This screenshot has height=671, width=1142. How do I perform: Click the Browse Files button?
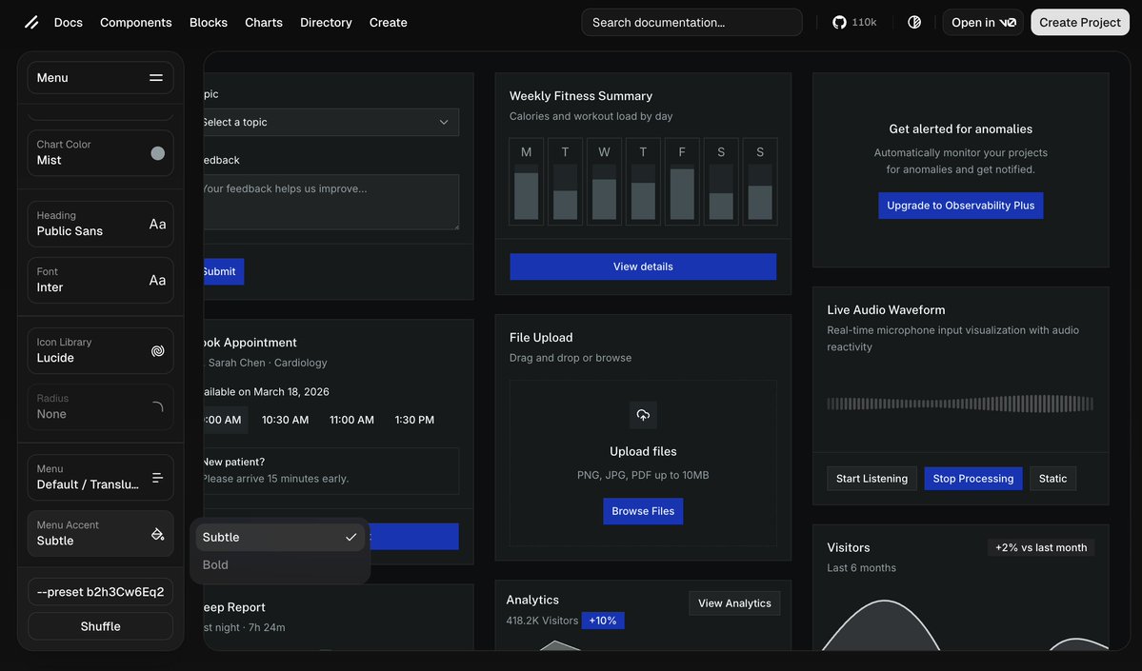(x=642, y=511)
